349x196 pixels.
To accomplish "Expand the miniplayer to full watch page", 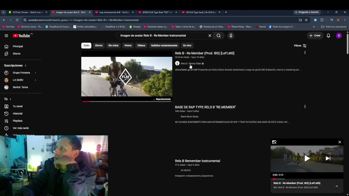I will pyautogui.click(x=274, y=142).
